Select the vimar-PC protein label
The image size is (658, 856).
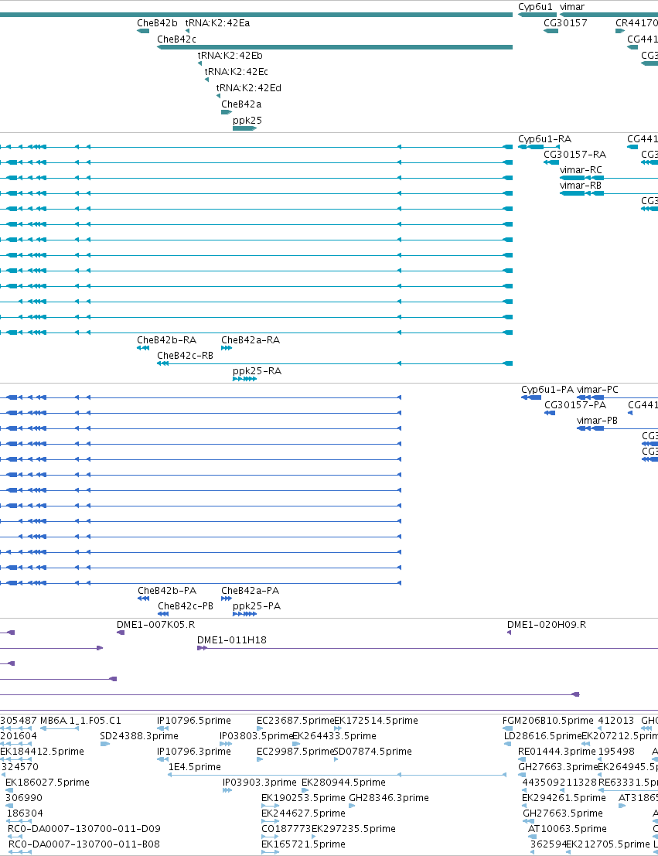(598, 390)
